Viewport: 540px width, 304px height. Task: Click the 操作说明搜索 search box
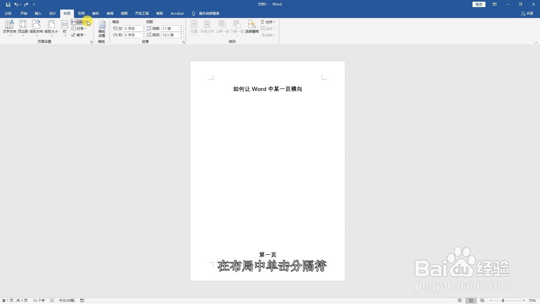pos(209,14)
